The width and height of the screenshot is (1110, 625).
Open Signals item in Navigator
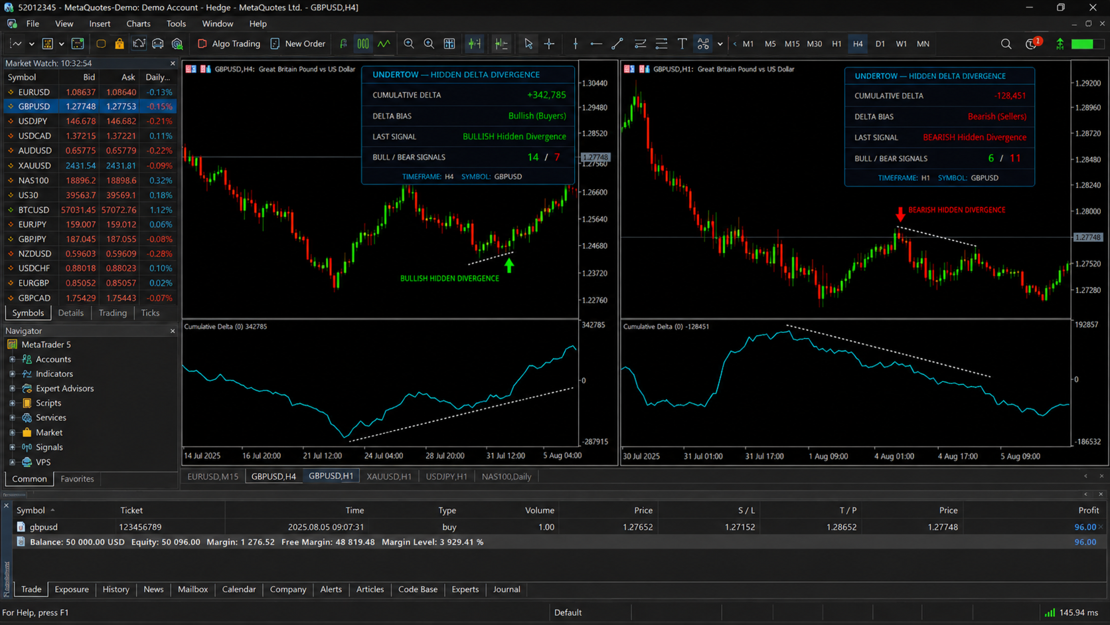coord(49,448)
